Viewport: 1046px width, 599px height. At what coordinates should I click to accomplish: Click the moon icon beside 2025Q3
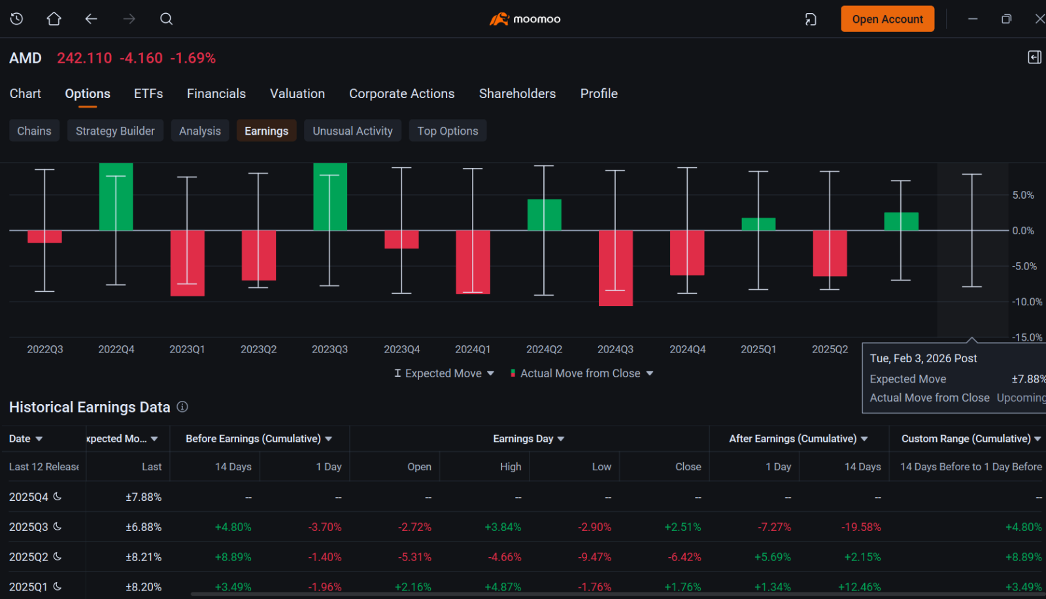(x=58, y=526)
